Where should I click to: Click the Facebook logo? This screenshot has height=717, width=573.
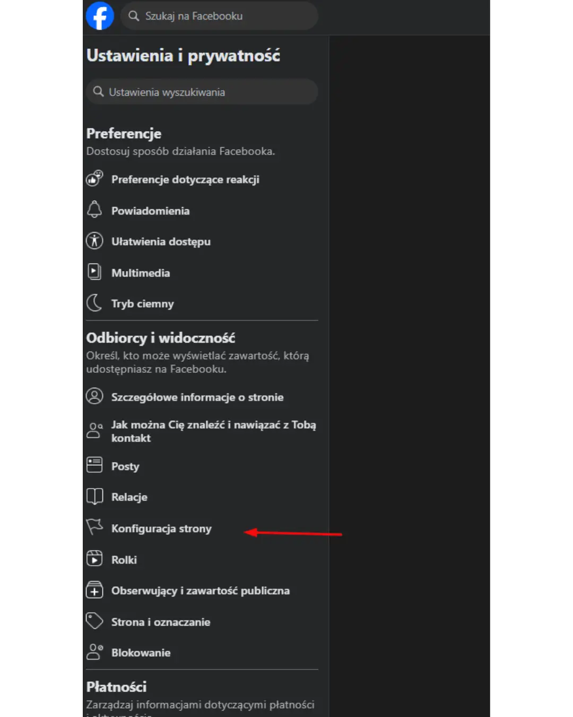click(x=100, y=15)
